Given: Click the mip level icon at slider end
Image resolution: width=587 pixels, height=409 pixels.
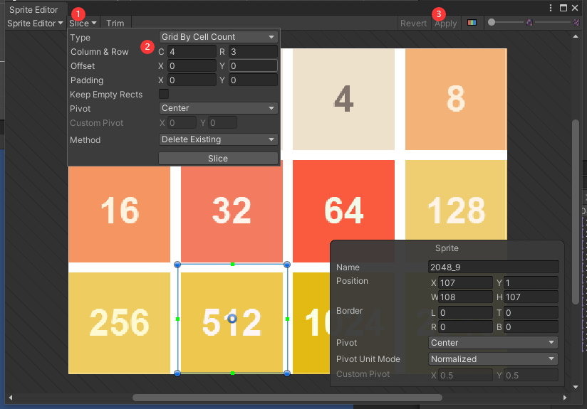Looking at the screenshot, I should 576,23.
